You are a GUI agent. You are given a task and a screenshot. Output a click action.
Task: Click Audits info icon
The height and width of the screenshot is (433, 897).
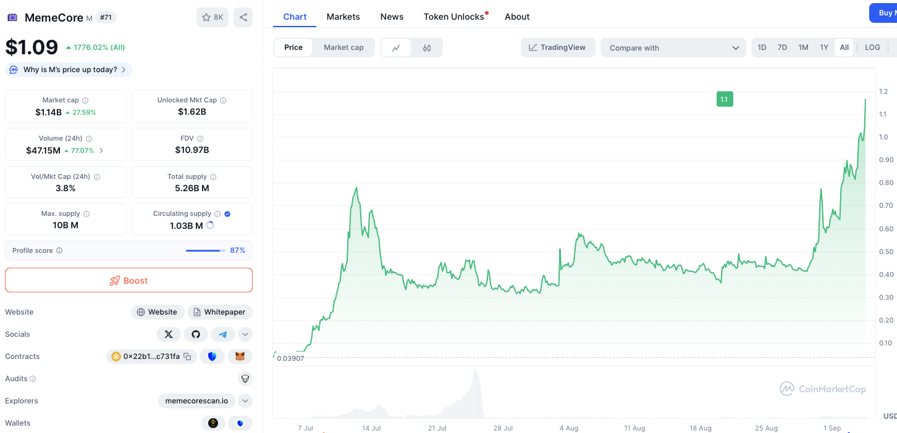[x=33, y=379]
